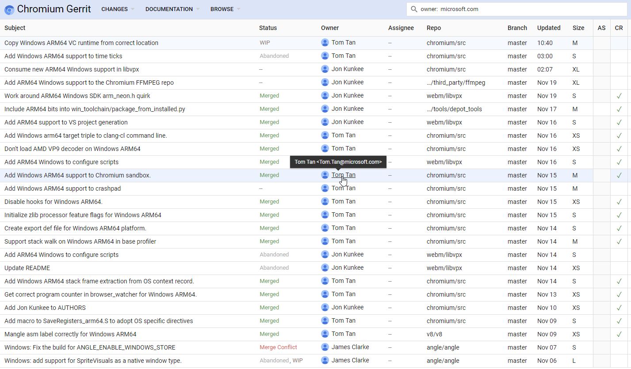Click the Chromium Gerrit logo icon
Image resolution: width=631 pixels, height=369 pixels.
point(9,9)
